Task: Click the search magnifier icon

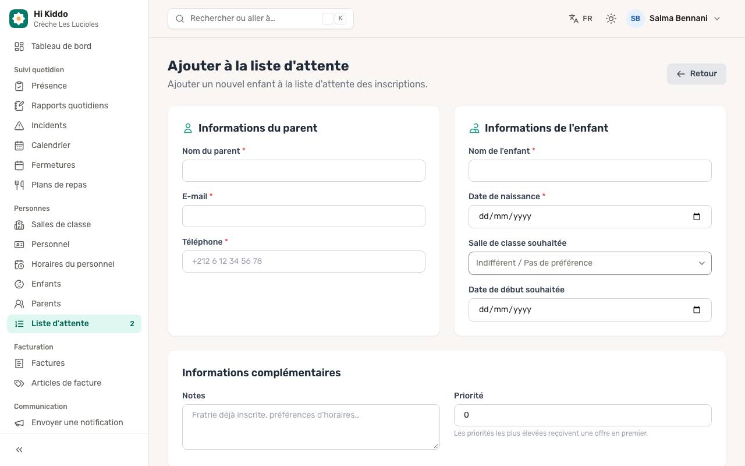Action: tap(180, 19)
